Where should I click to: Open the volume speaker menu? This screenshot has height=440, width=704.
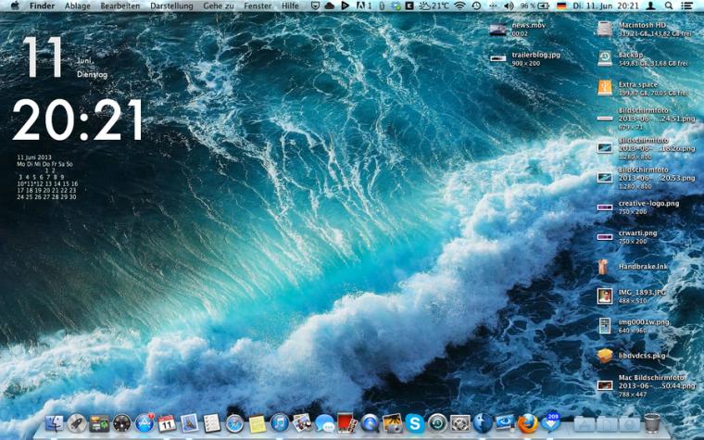point(509,6)
